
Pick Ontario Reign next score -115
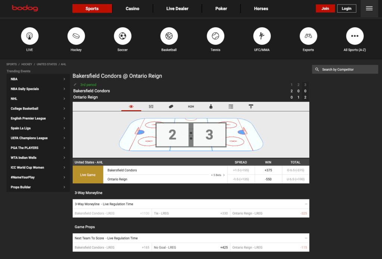[270, 247]
